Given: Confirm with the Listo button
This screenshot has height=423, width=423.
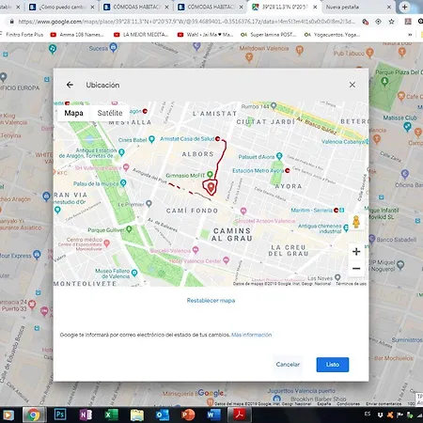Looking at the screenshot, I should (x=333, y=365).
